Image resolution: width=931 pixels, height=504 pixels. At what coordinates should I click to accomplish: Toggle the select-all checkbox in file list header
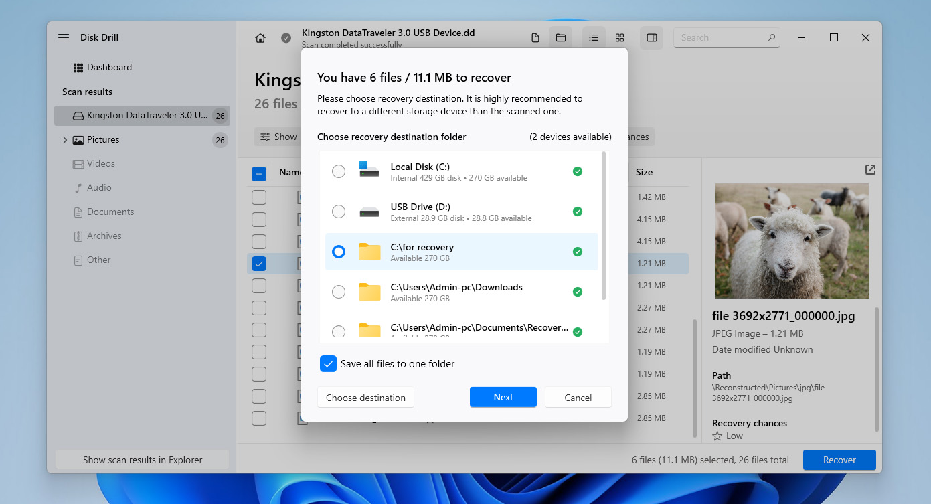tap(259, 174)
